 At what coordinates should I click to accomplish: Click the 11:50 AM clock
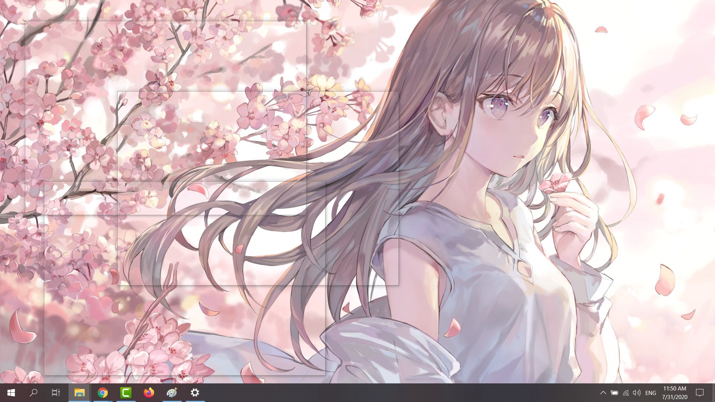click(x=674, y=389)
